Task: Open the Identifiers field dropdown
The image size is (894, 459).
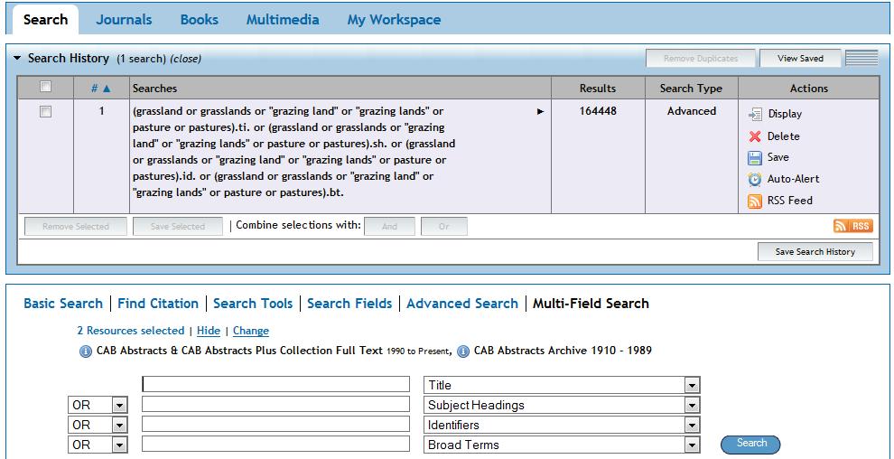Action: [x=692, y=425]
